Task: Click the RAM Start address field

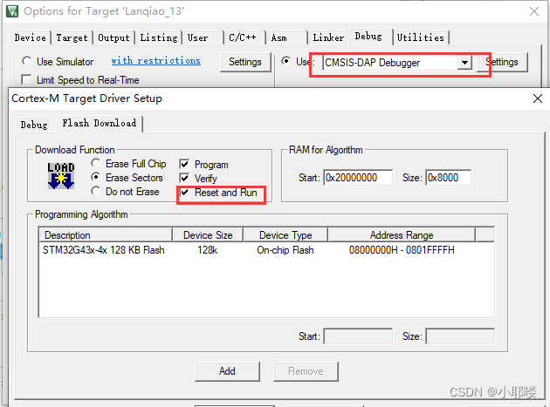Action: point(358,178)
